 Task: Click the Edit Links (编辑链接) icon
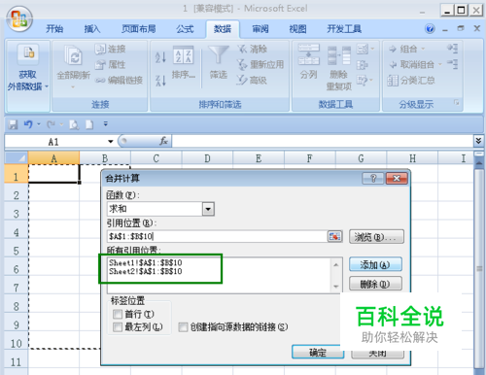[100, 80]
